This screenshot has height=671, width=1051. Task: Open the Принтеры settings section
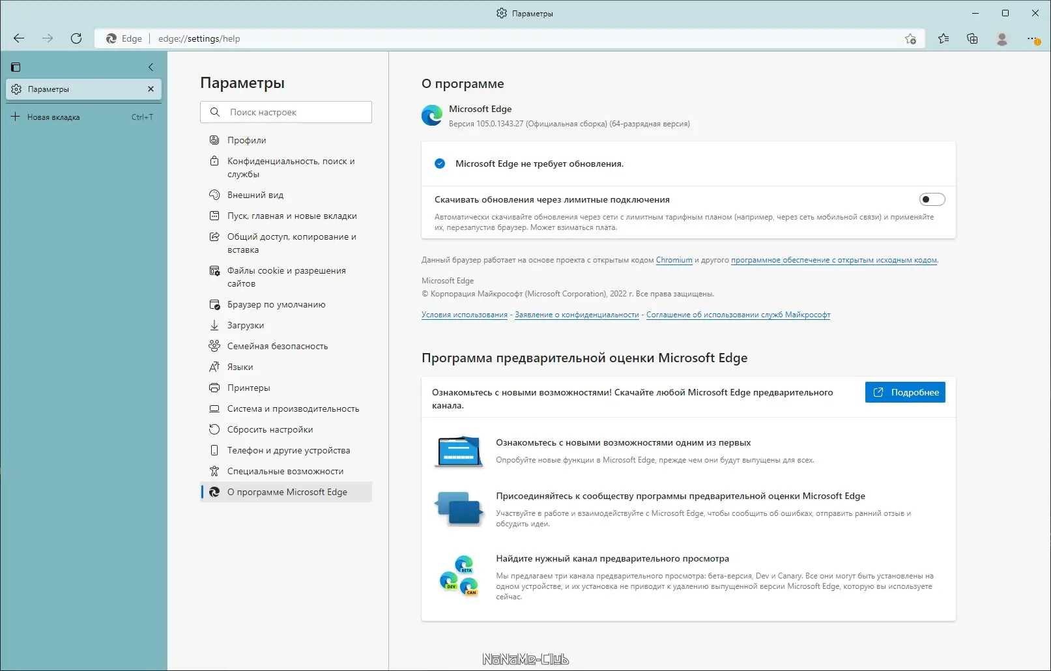coord(286,388)
